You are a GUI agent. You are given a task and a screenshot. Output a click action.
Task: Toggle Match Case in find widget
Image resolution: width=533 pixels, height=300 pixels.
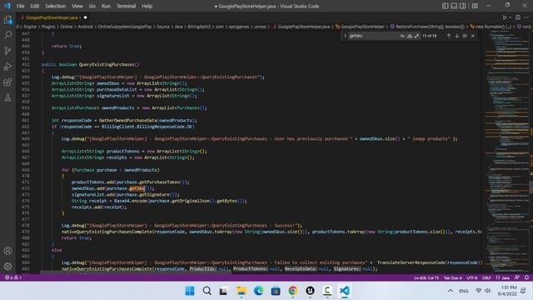point(402,36)
